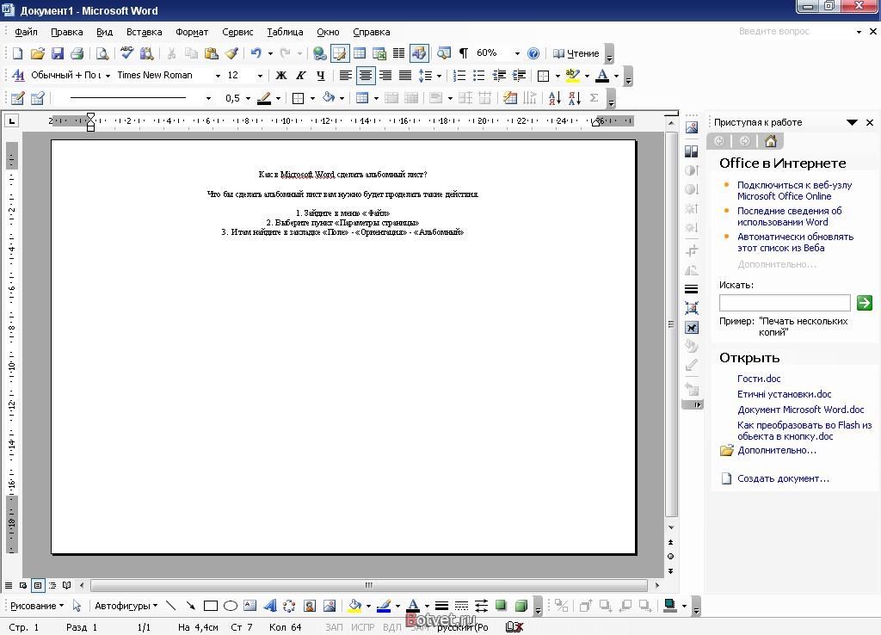Click the Format Painter brush icon
The image size is (881, 635).
tap(231, 53)
